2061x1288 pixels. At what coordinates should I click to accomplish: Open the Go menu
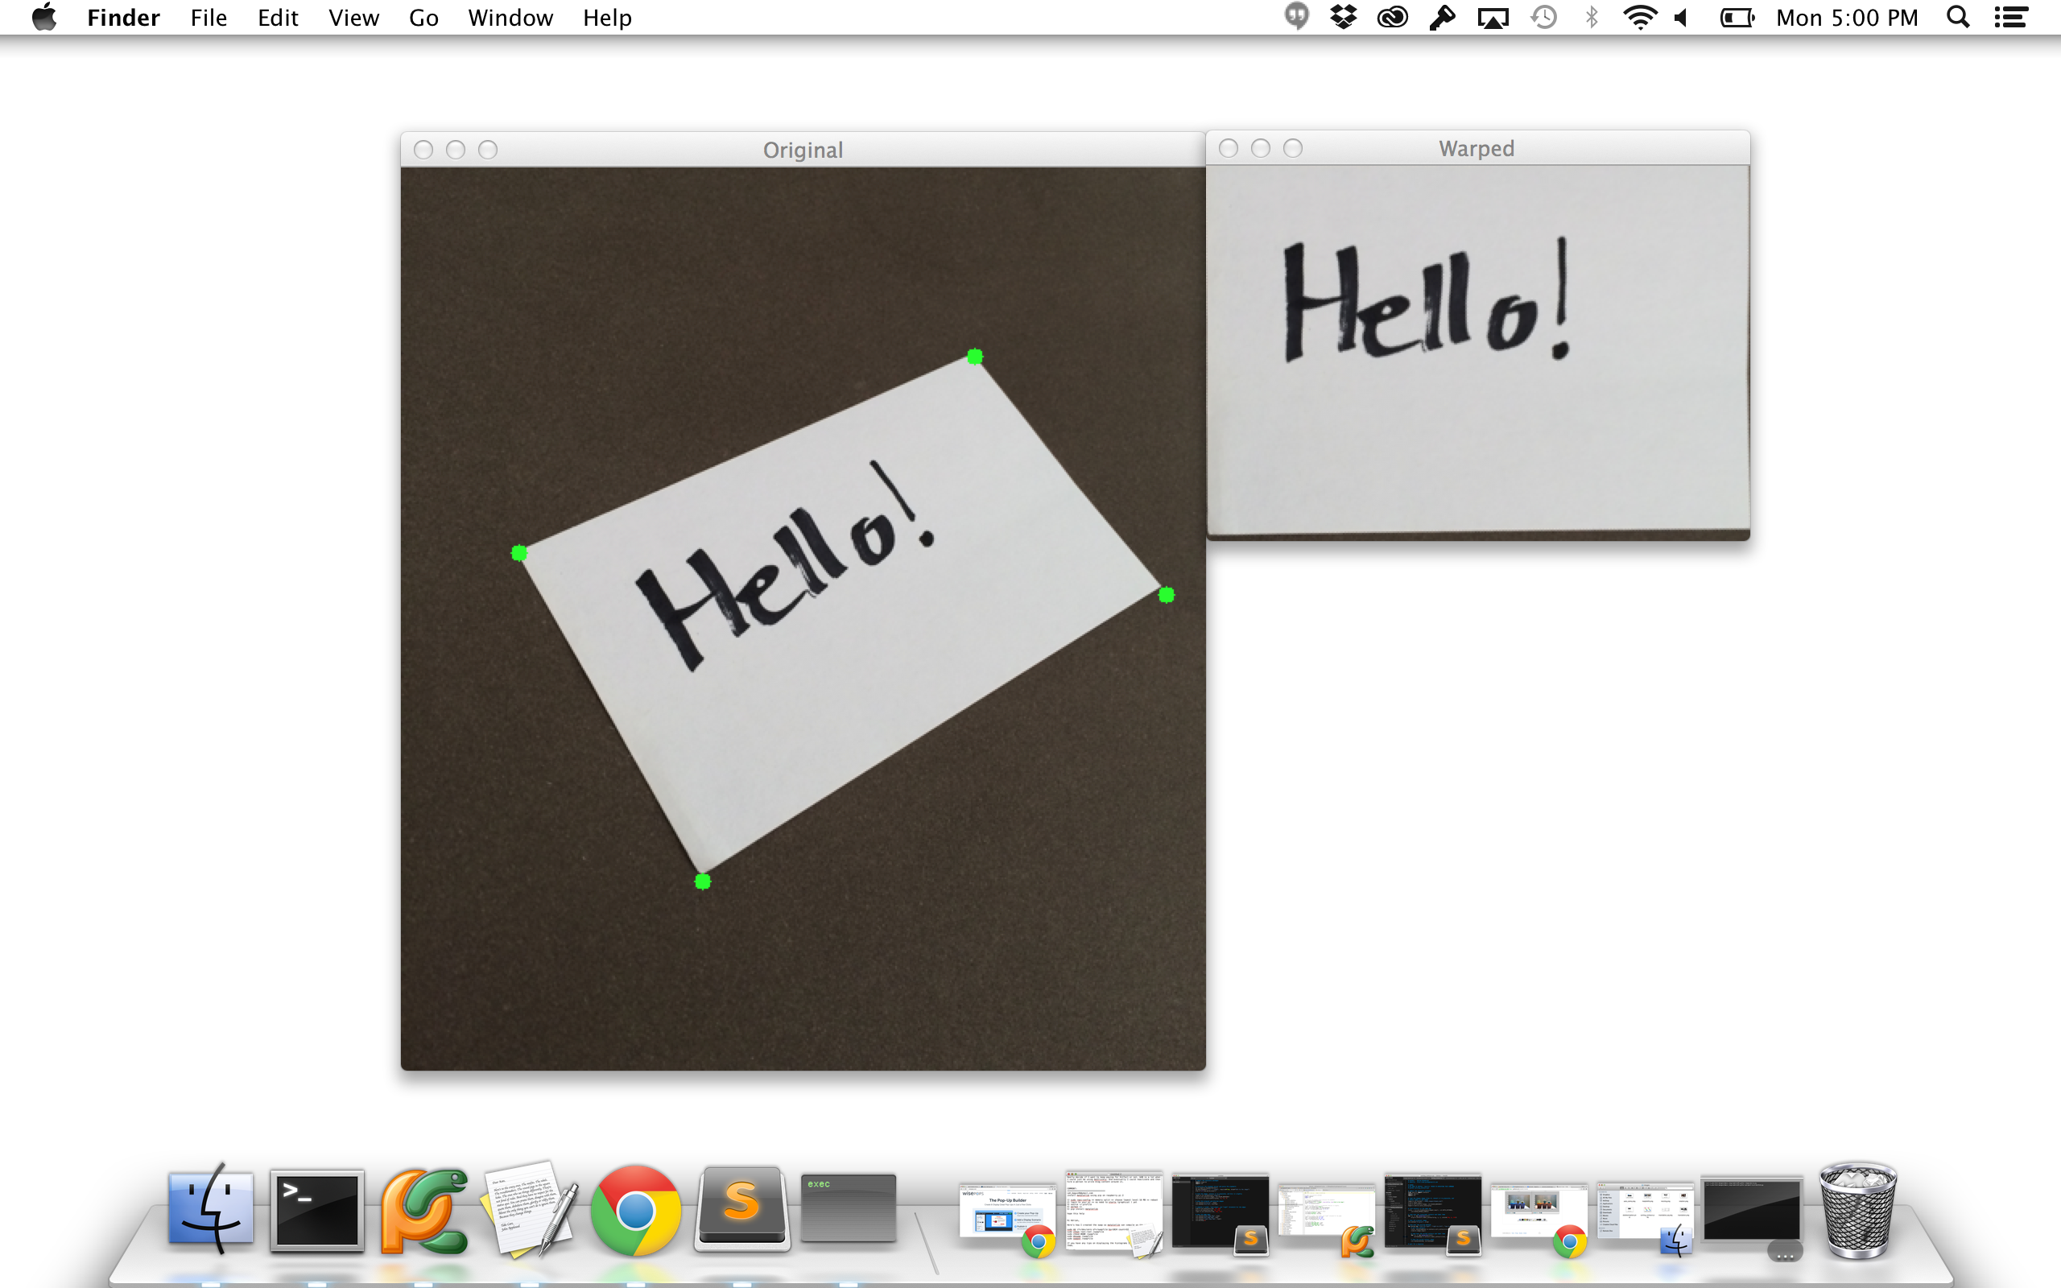(423, 17)
